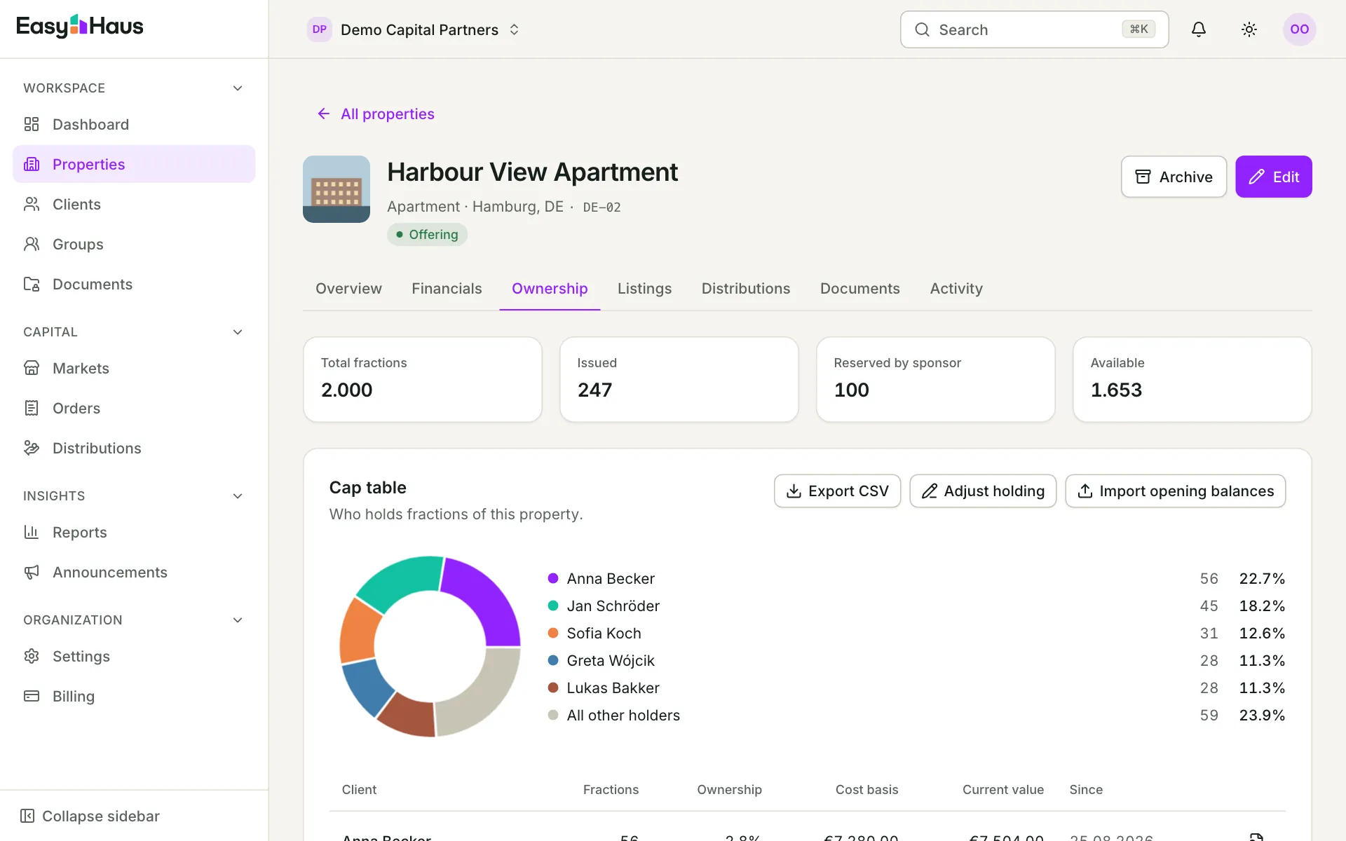Click the EasyHaus logo

(80, 27)
